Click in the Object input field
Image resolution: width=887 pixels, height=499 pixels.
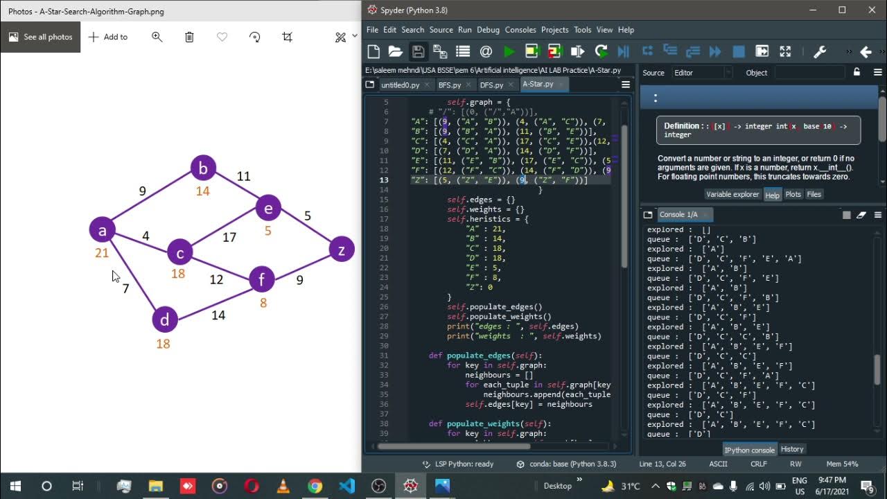[x=809, y=72]
